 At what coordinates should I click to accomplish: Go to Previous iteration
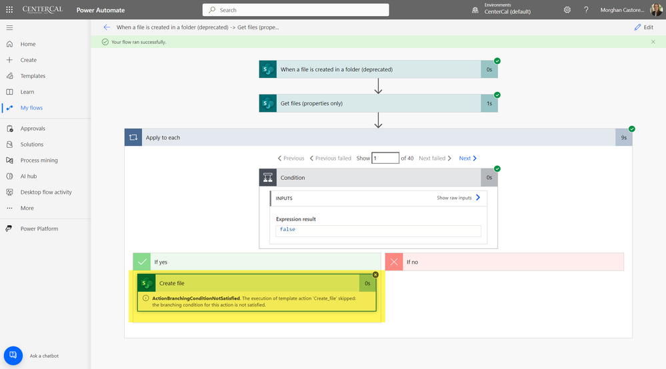coord(291,159)
